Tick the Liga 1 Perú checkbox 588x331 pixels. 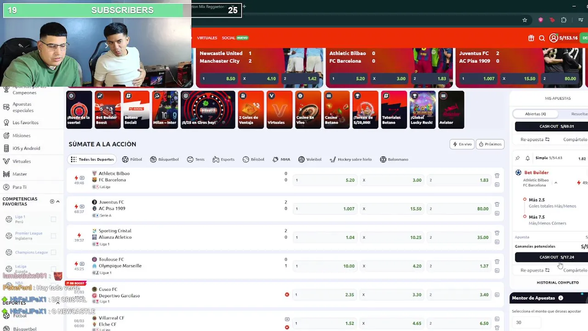(x=53, y=219)
